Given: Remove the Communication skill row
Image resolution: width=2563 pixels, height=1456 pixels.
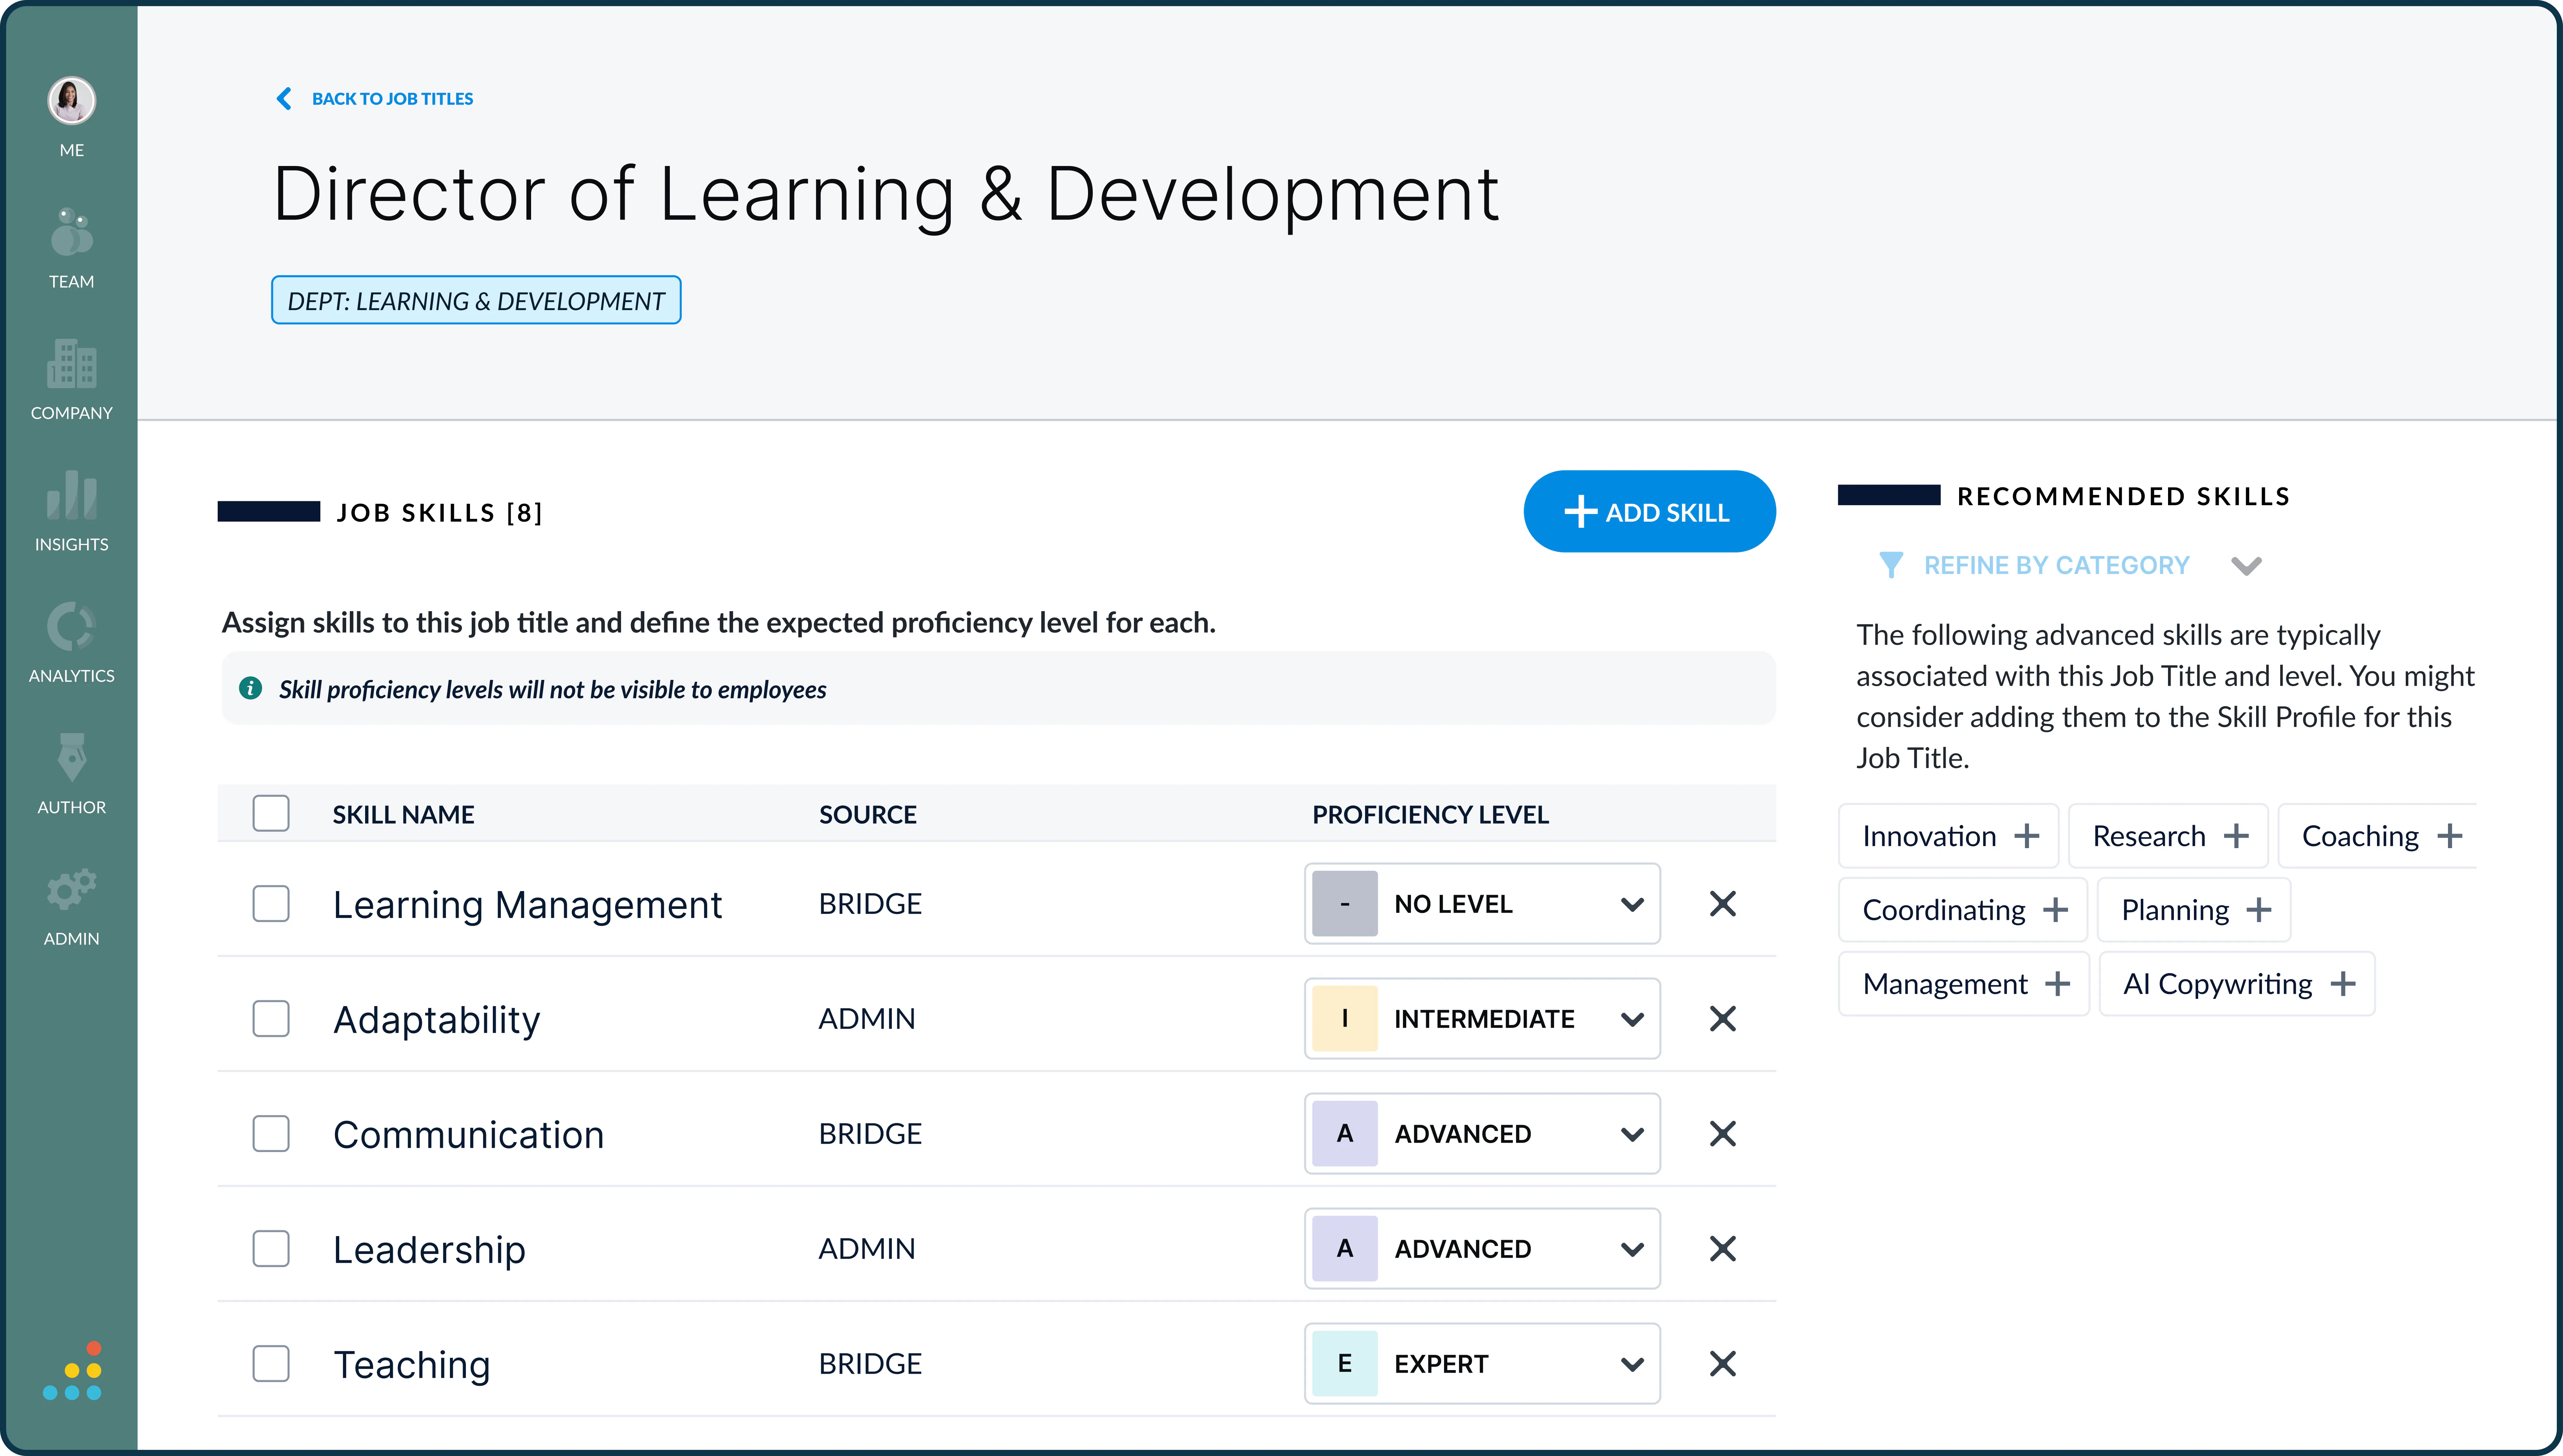Looking at the screenshot, I should 1722,1133.
